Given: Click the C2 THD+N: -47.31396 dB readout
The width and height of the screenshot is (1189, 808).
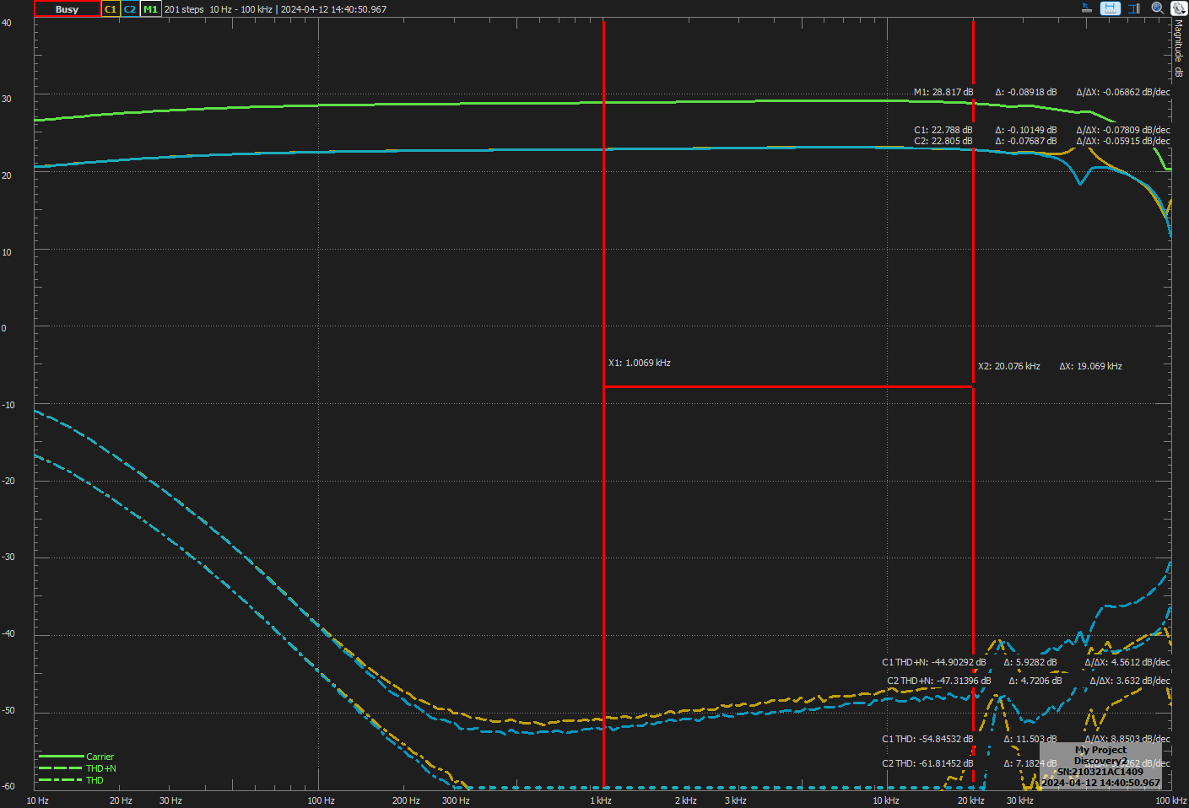Looking at the screenshot, I should tap(938, 681).
